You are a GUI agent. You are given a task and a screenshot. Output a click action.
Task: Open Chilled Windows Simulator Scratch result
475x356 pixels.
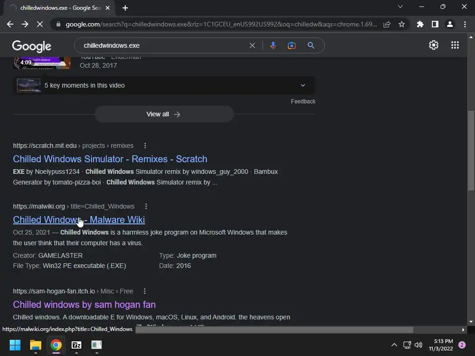(x=110, y=159)
